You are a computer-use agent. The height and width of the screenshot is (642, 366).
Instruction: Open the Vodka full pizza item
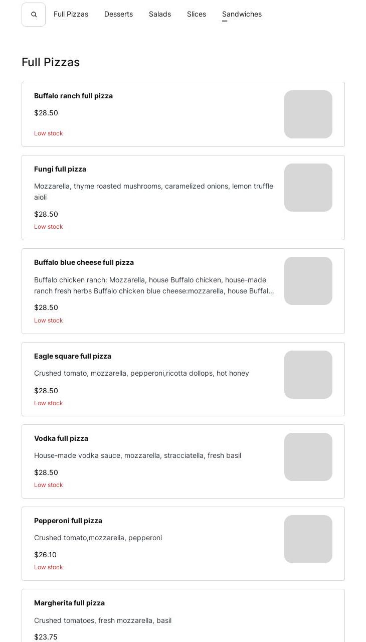coord(61,438)
